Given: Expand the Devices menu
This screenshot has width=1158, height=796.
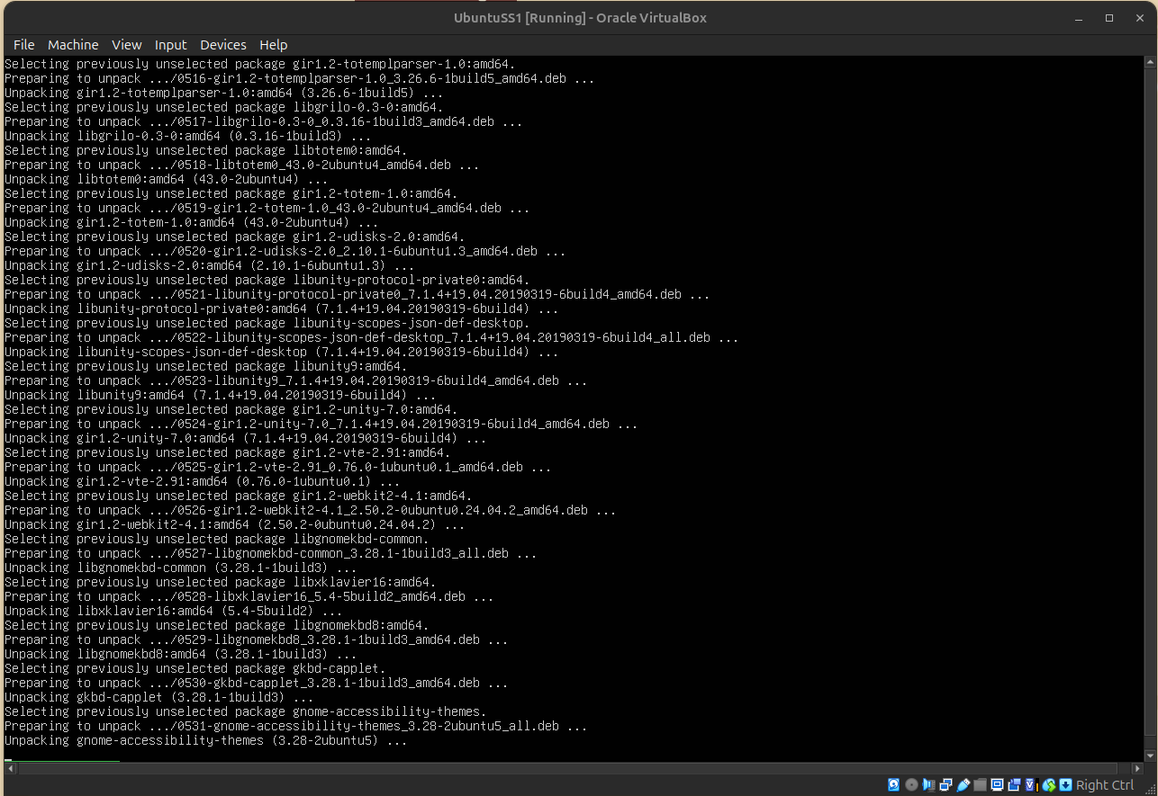Looking at the screenshot, I should click(223, 45).
